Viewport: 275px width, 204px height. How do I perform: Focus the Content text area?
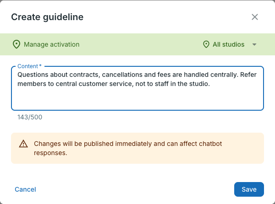pyautogui.click(x=137, y=88)
